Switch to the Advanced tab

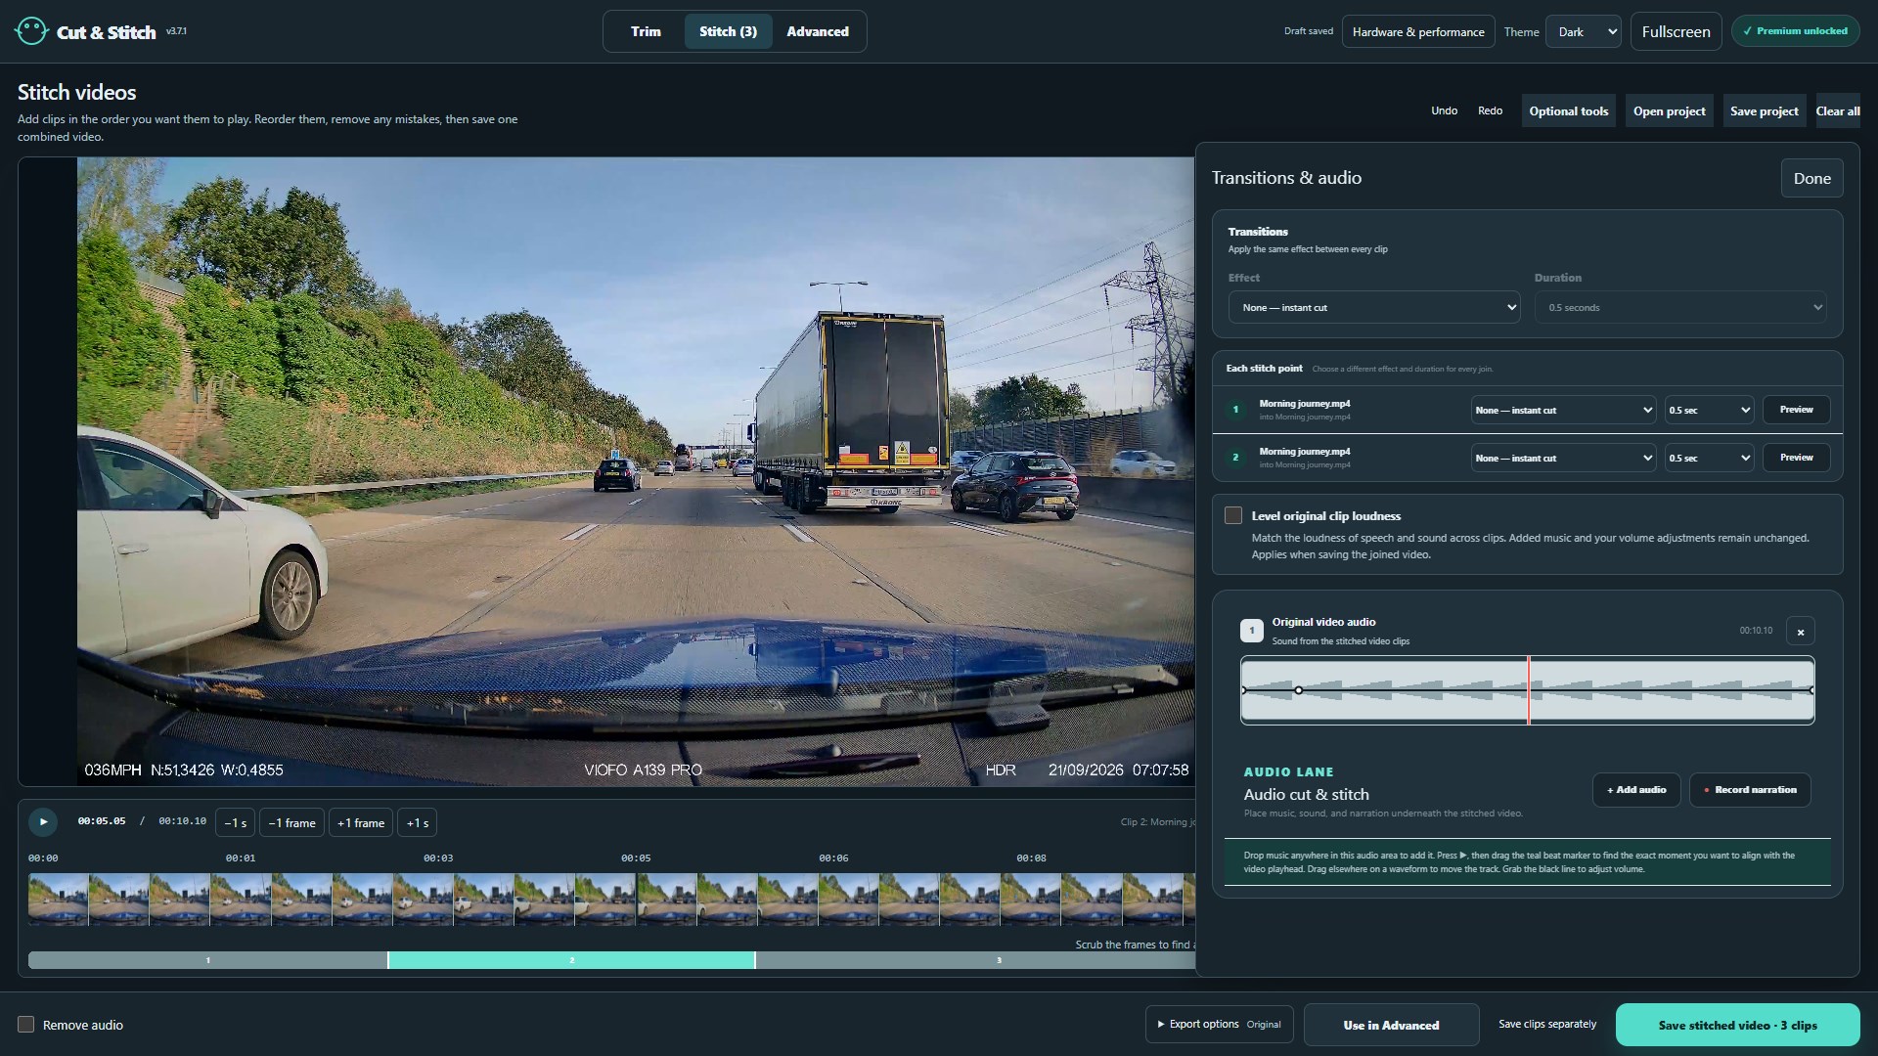tap(818, 31)
